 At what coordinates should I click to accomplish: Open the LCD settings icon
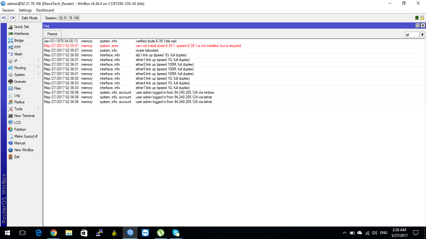click(11, 123)
